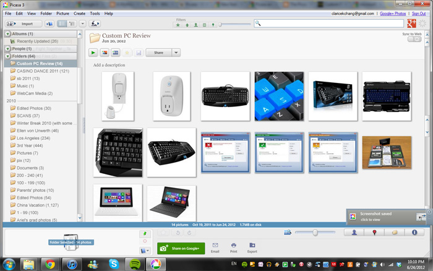Collapse the People section
Image resolution: width=433 pixels, height=271 pixels.
coord(7,49)
